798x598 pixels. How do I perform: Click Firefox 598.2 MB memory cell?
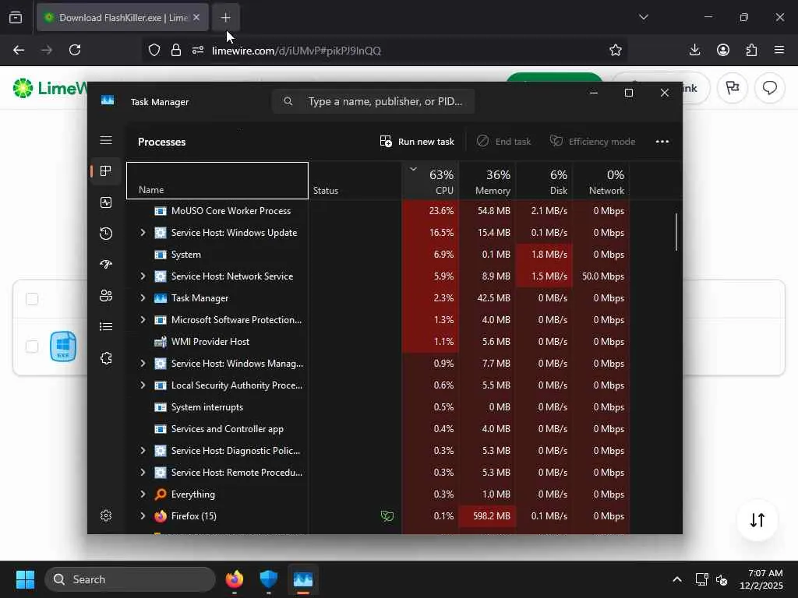pos(488,516)
